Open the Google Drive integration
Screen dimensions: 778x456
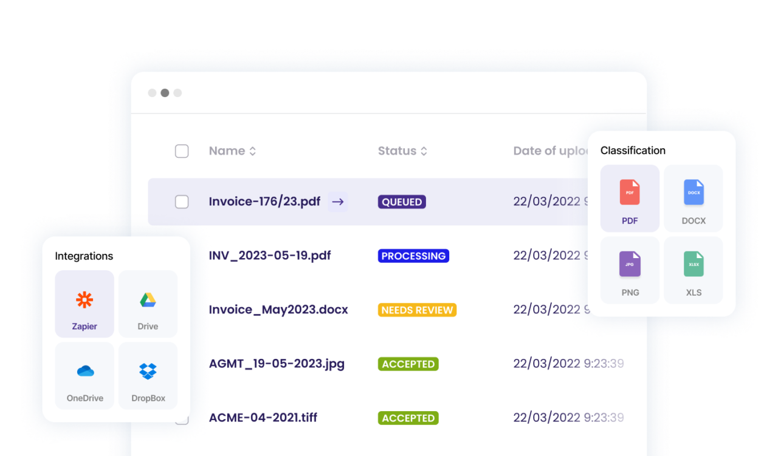[x=148, y=304]
